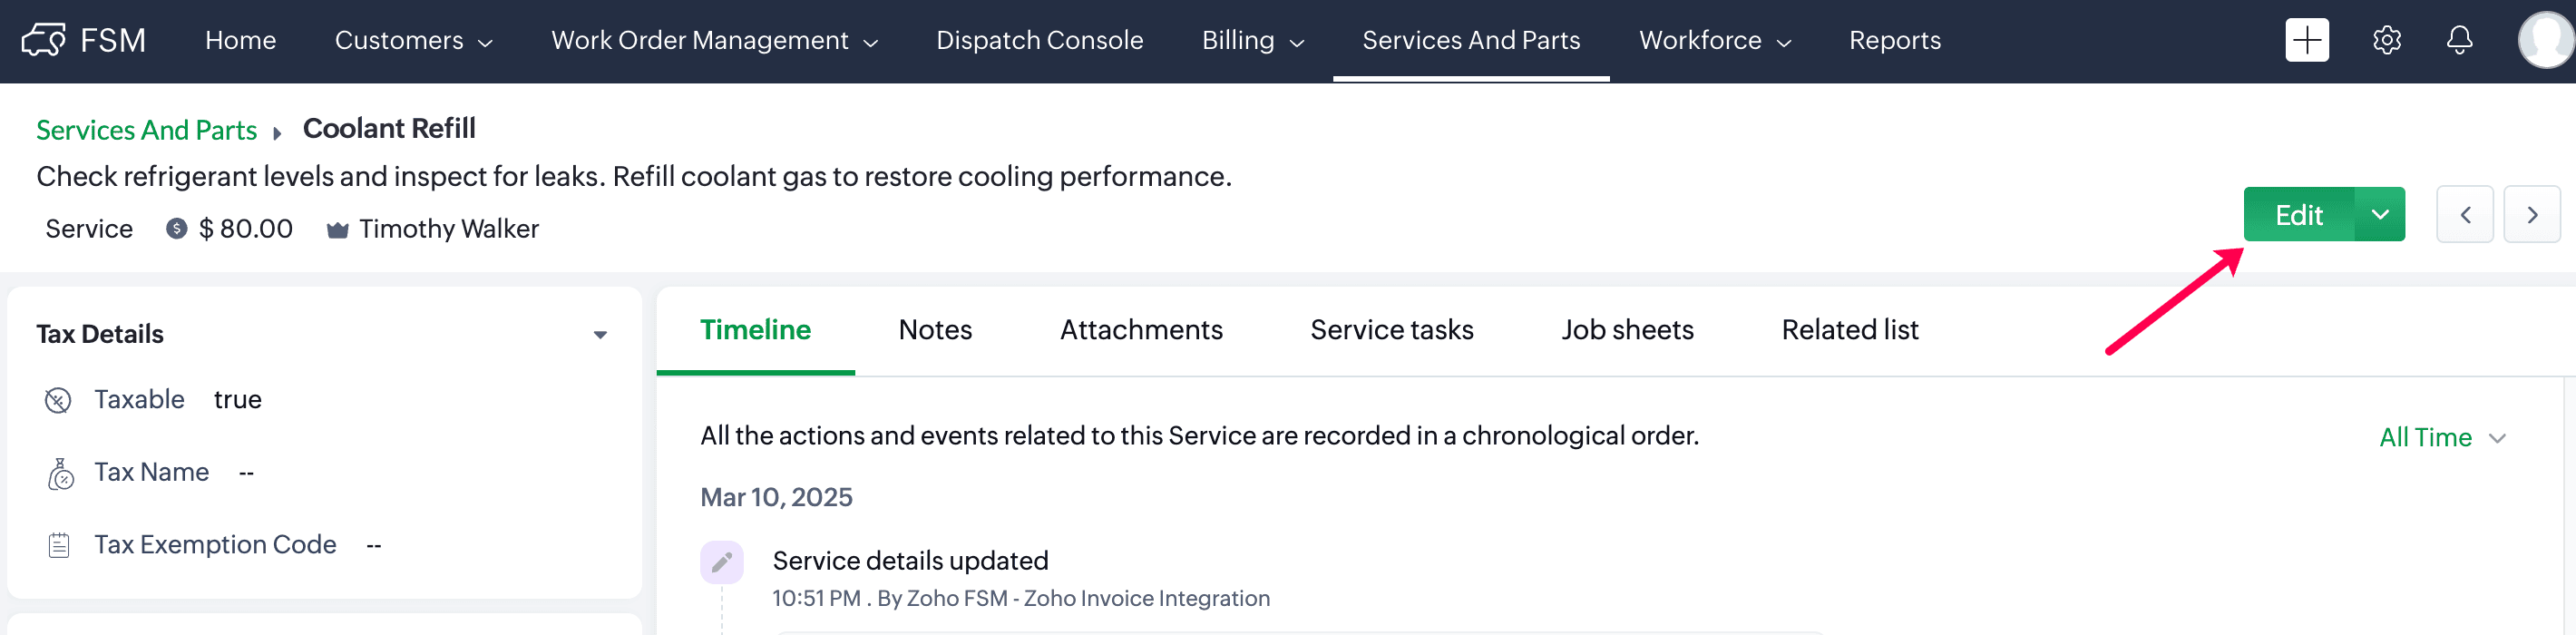The image size is (2576, 635).
Task: Go to previous record arrow
Action: coord(2464,215)
